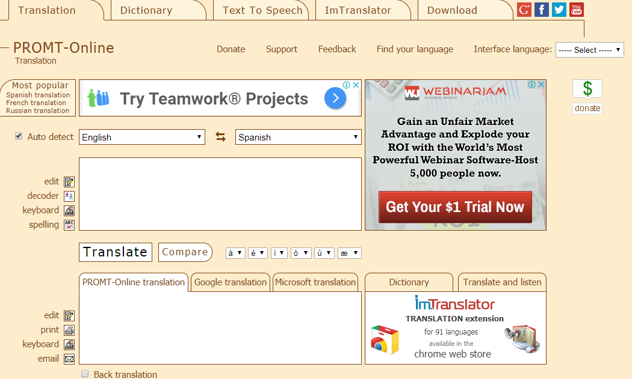632x379 pixels.
Task: Expand the è accent character dropdown
Action: 258,253
